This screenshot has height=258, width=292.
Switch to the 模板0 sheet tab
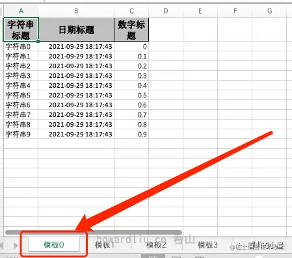click(54, 244)
